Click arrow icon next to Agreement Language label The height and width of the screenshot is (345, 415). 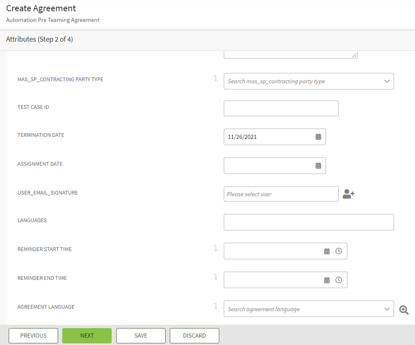pyautogui.click(x=215, y=306)
